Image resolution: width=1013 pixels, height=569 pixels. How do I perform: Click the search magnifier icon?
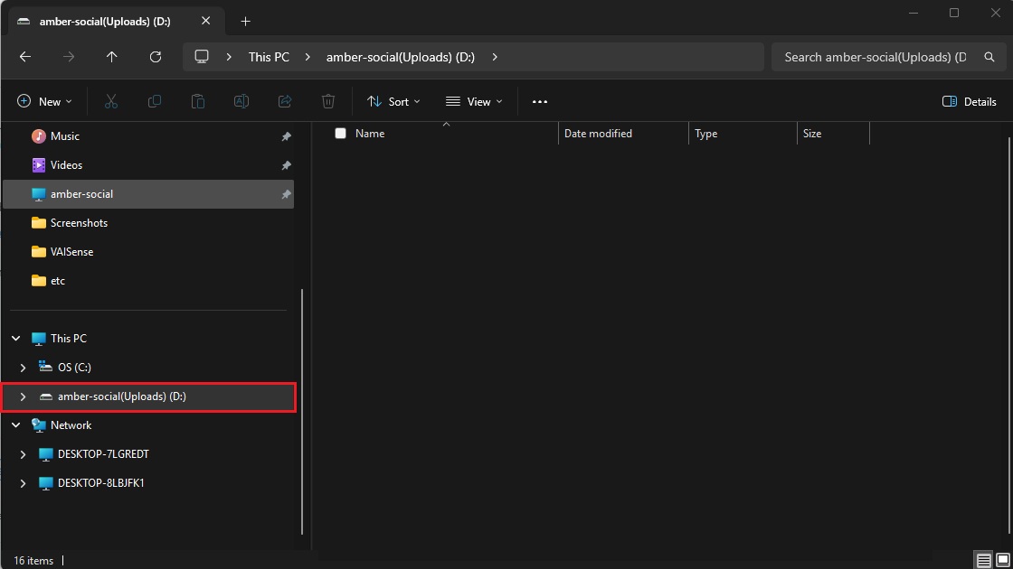pos(989,57)
